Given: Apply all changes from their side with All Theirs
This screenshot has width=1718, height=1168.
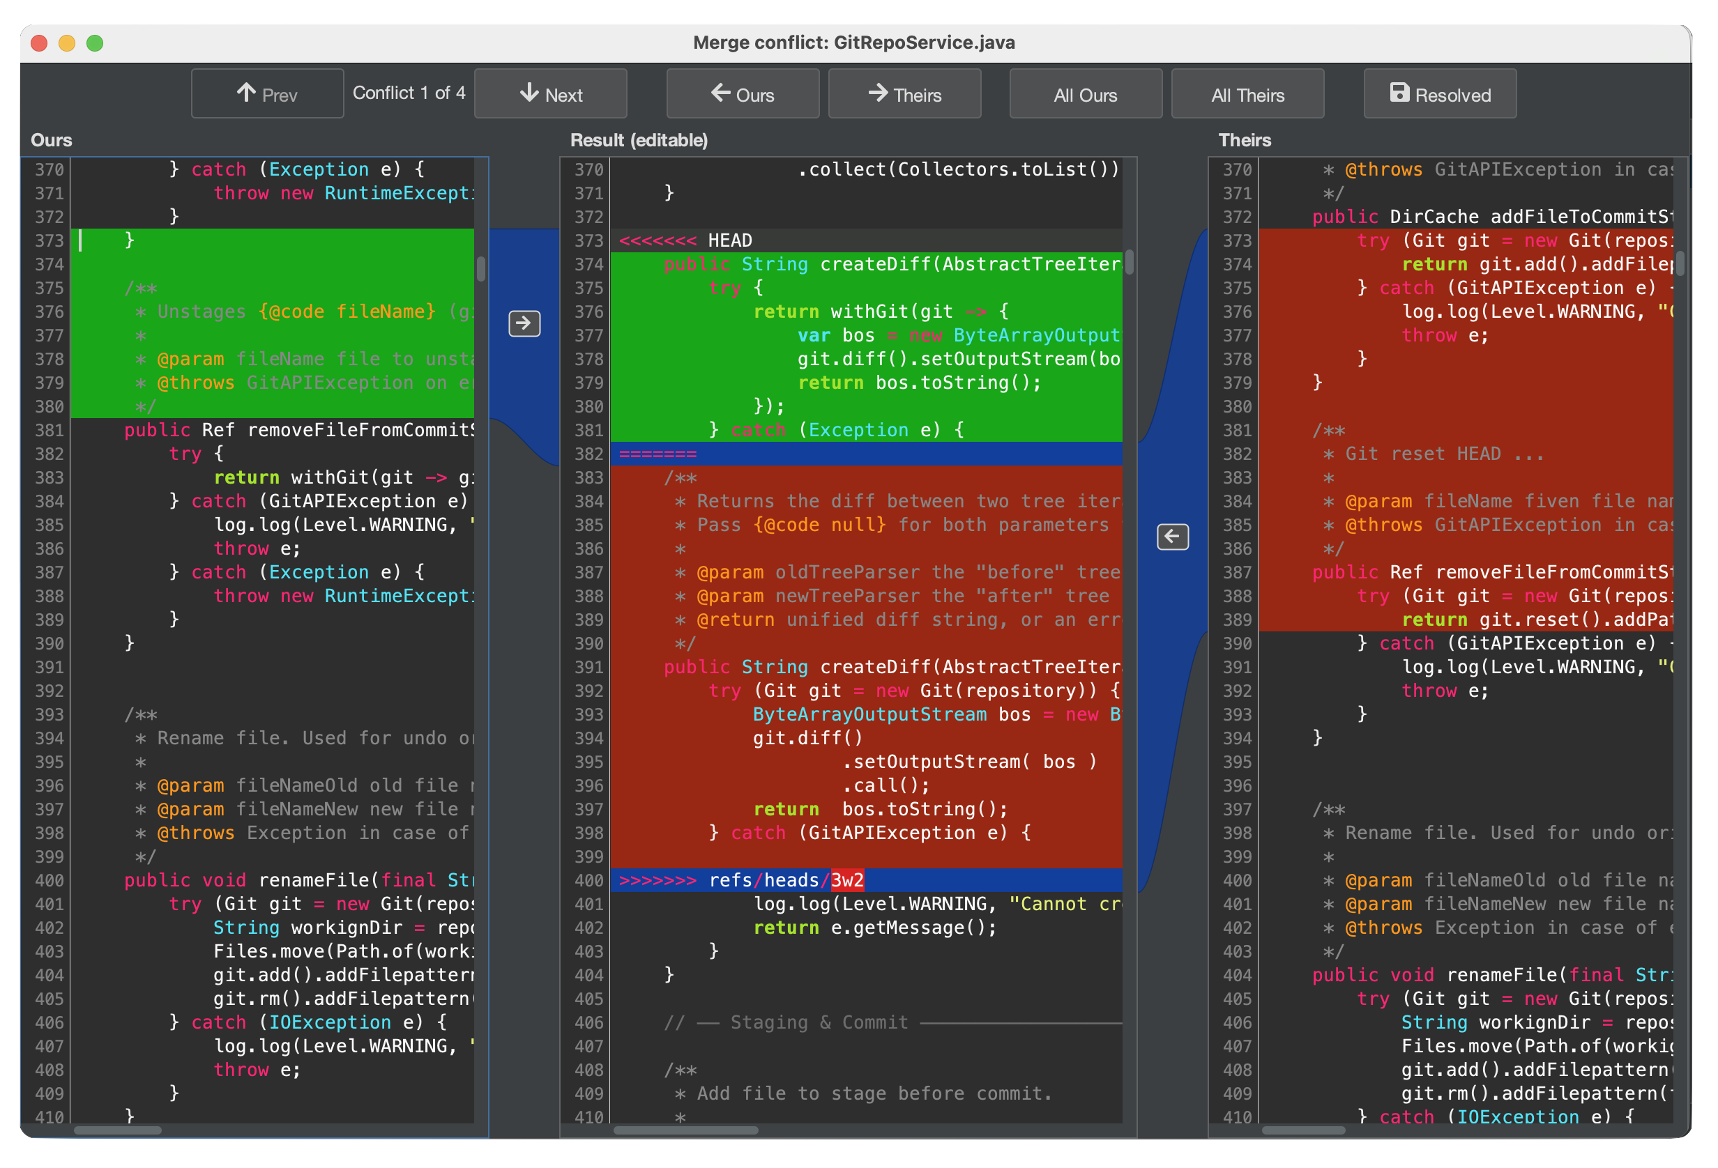Looking at the screenshot, I should [x=1247, y=94].
